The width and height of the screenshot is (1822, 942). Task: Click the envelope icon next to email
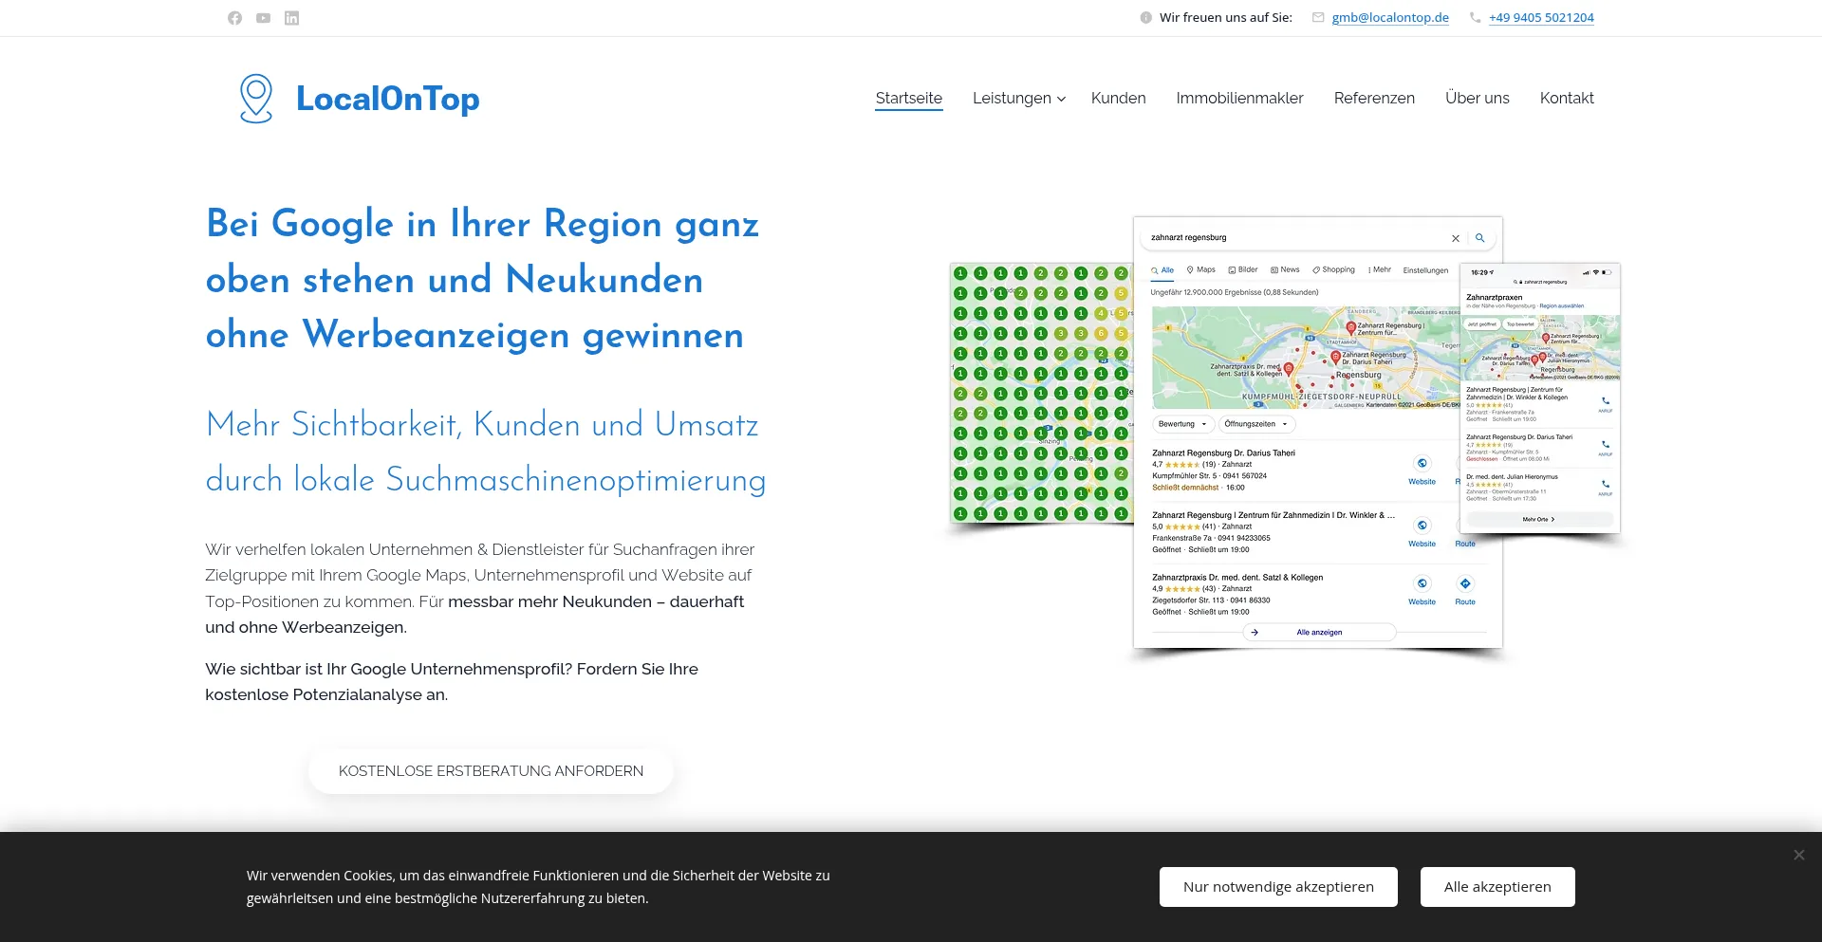pyautogui.click(x=1318, y=18)
